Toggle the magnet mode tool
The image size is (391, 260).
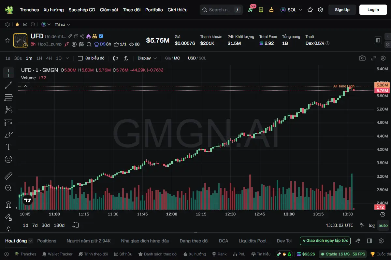pyautogui.click(x=8, y=205)
